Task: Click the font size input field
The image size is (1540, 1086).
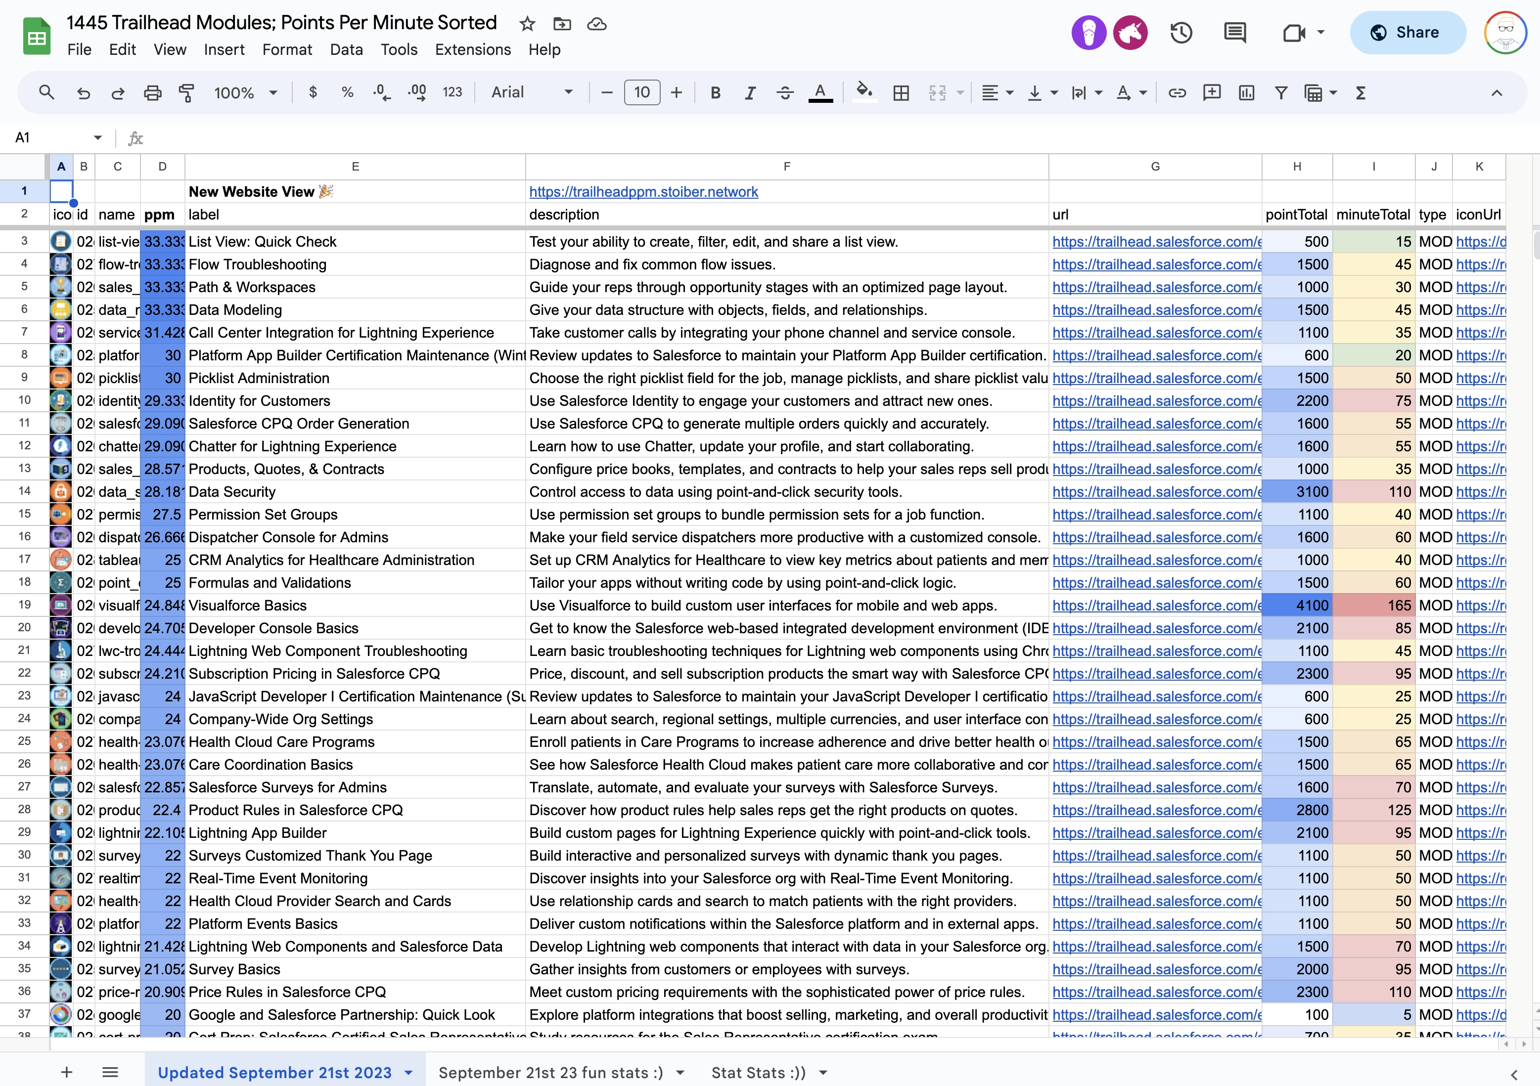Action: (642, 92)
